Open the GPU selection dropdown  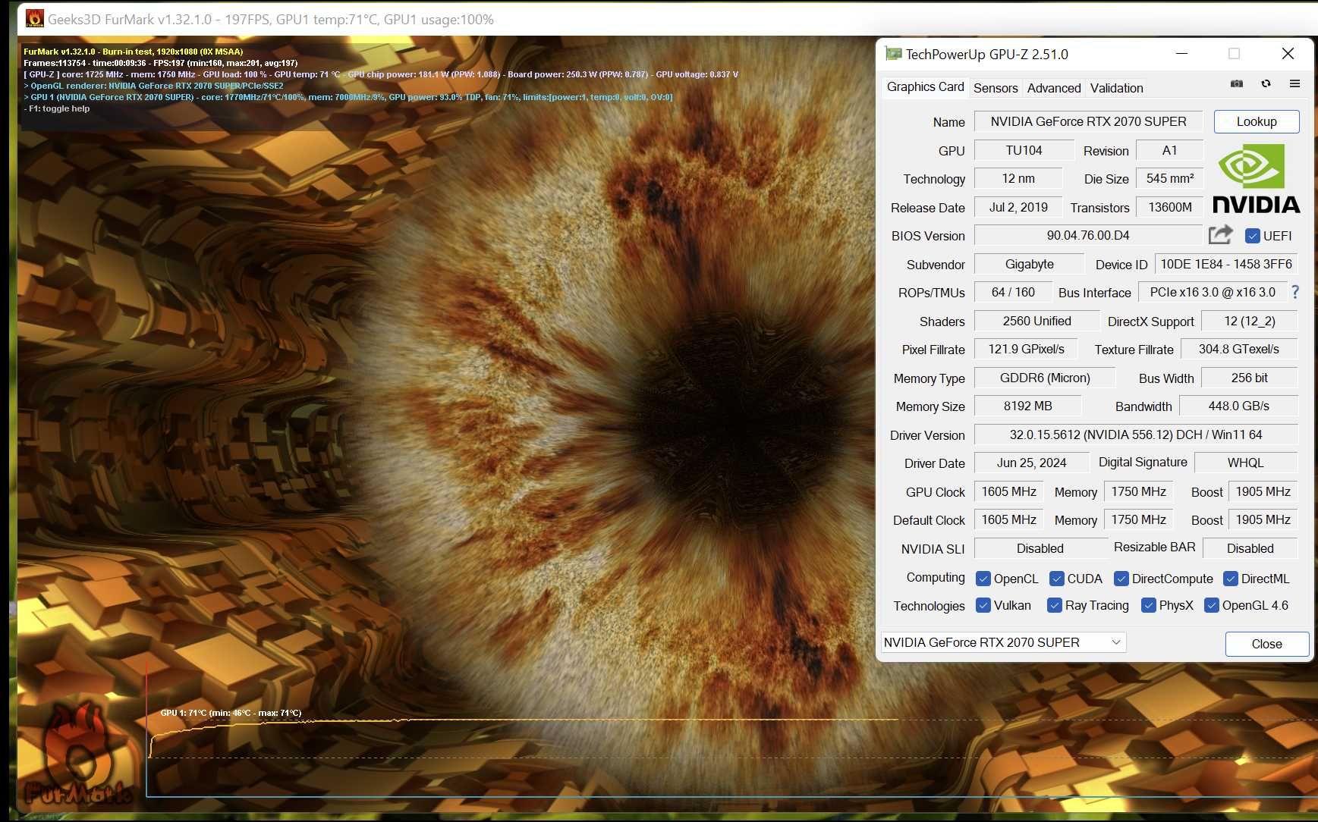(1003, 642)
